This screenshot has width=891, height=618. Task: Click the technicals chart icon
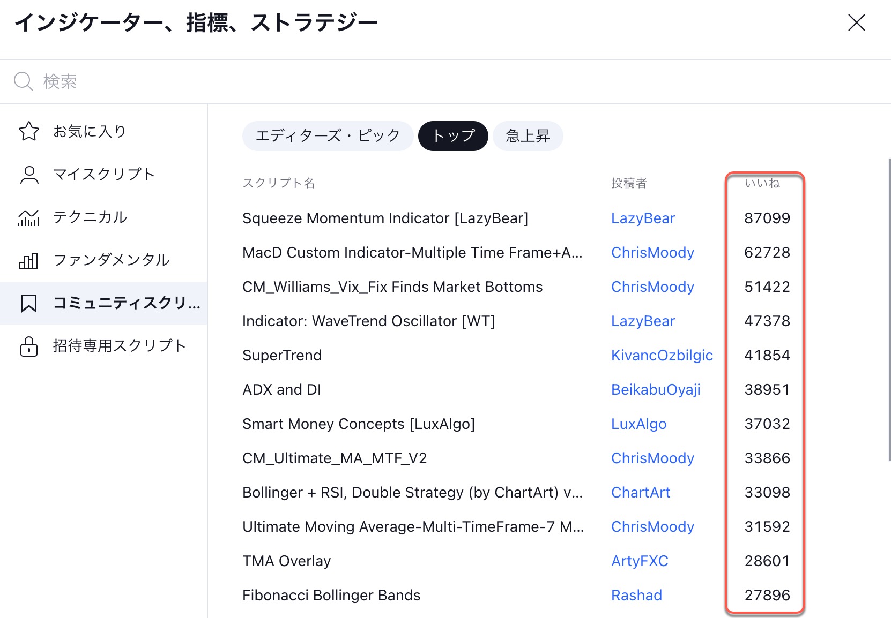[29, 217]
